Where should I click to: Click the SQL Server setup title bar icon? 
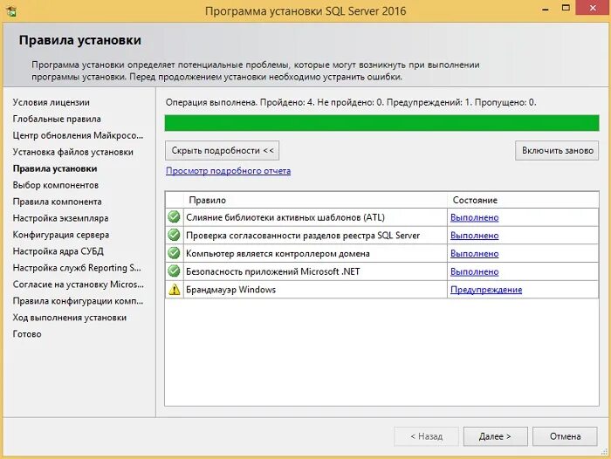coord(11,10)
